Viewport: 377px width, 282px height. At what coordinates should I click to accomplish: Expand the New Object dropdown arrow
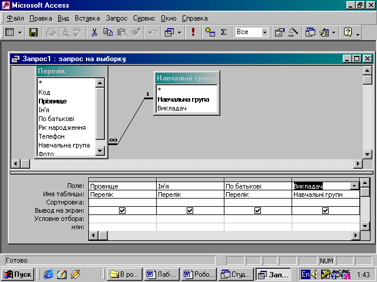pyautogui.click(x=334, y=32)
